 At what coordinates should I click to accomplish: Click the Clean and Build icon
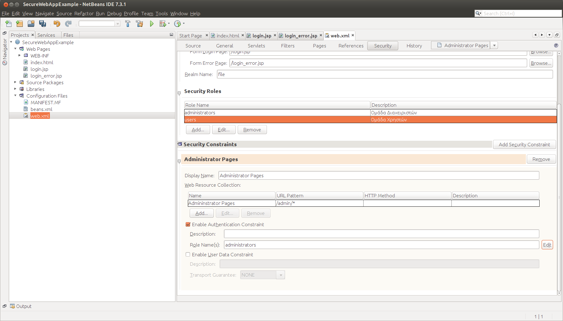coord(140,24)
